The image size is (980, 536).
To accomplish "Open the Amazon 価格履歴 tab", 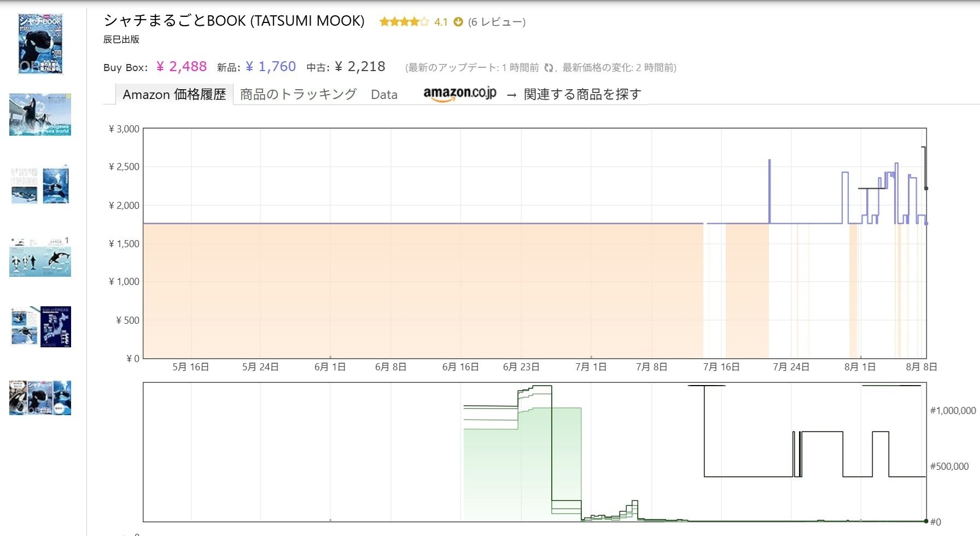I will [174, 94].
